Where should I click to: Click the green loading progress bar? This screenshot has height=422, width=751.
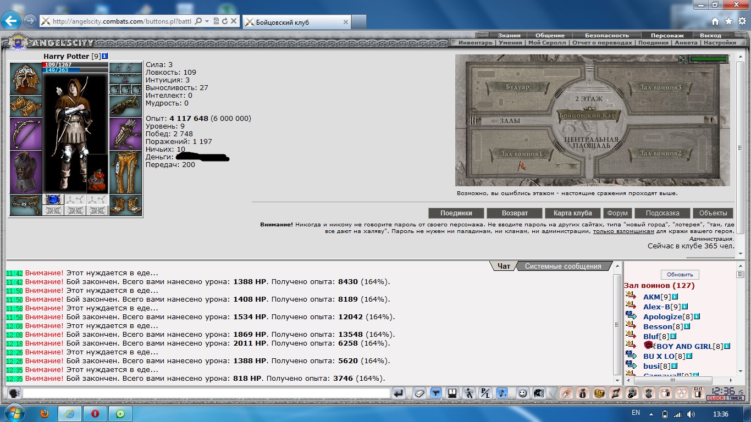click(x=709, y=59)
